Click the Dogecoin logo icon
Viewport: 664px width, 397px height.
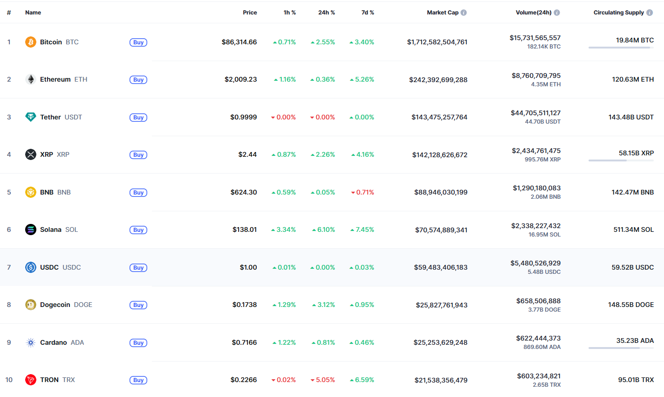tap(31, 305)
